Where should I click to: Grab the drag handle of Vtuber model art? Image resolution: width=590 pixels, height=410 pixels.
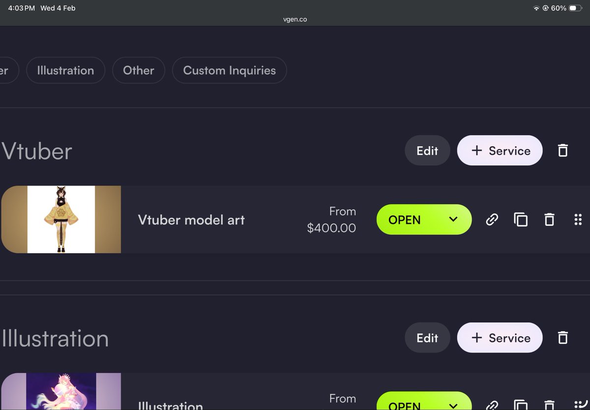pos(578,219)
